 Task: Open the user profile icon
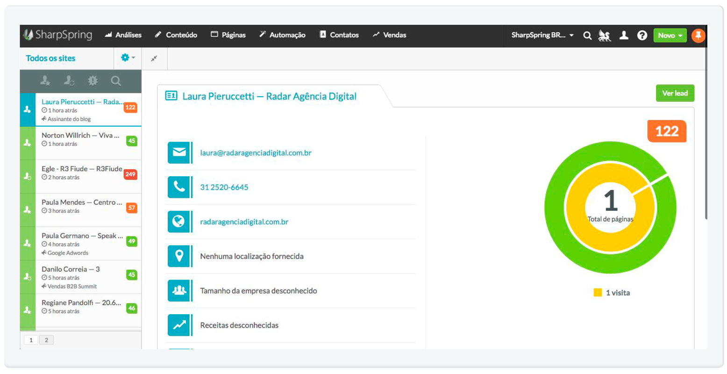[x=624, y=35]
